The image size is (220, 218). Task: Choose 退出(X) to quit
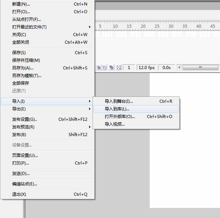coord(48,194)
